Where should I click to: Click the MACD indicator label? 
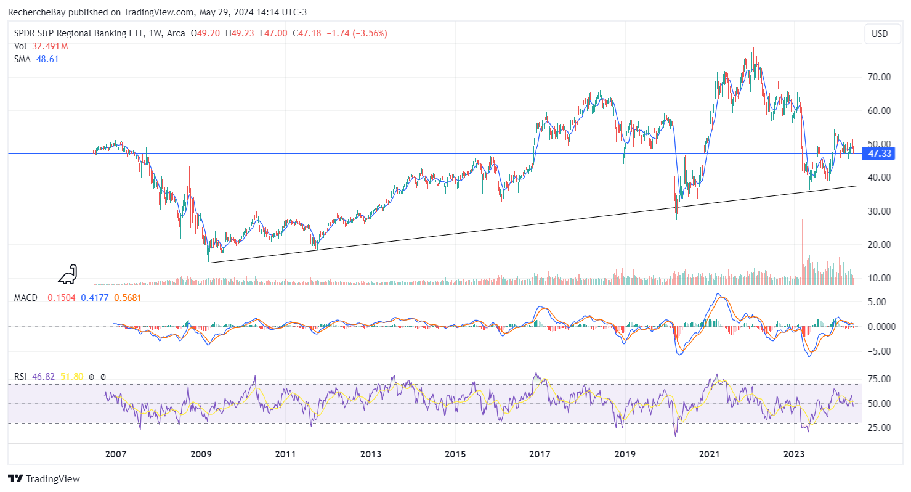[25, 298]
